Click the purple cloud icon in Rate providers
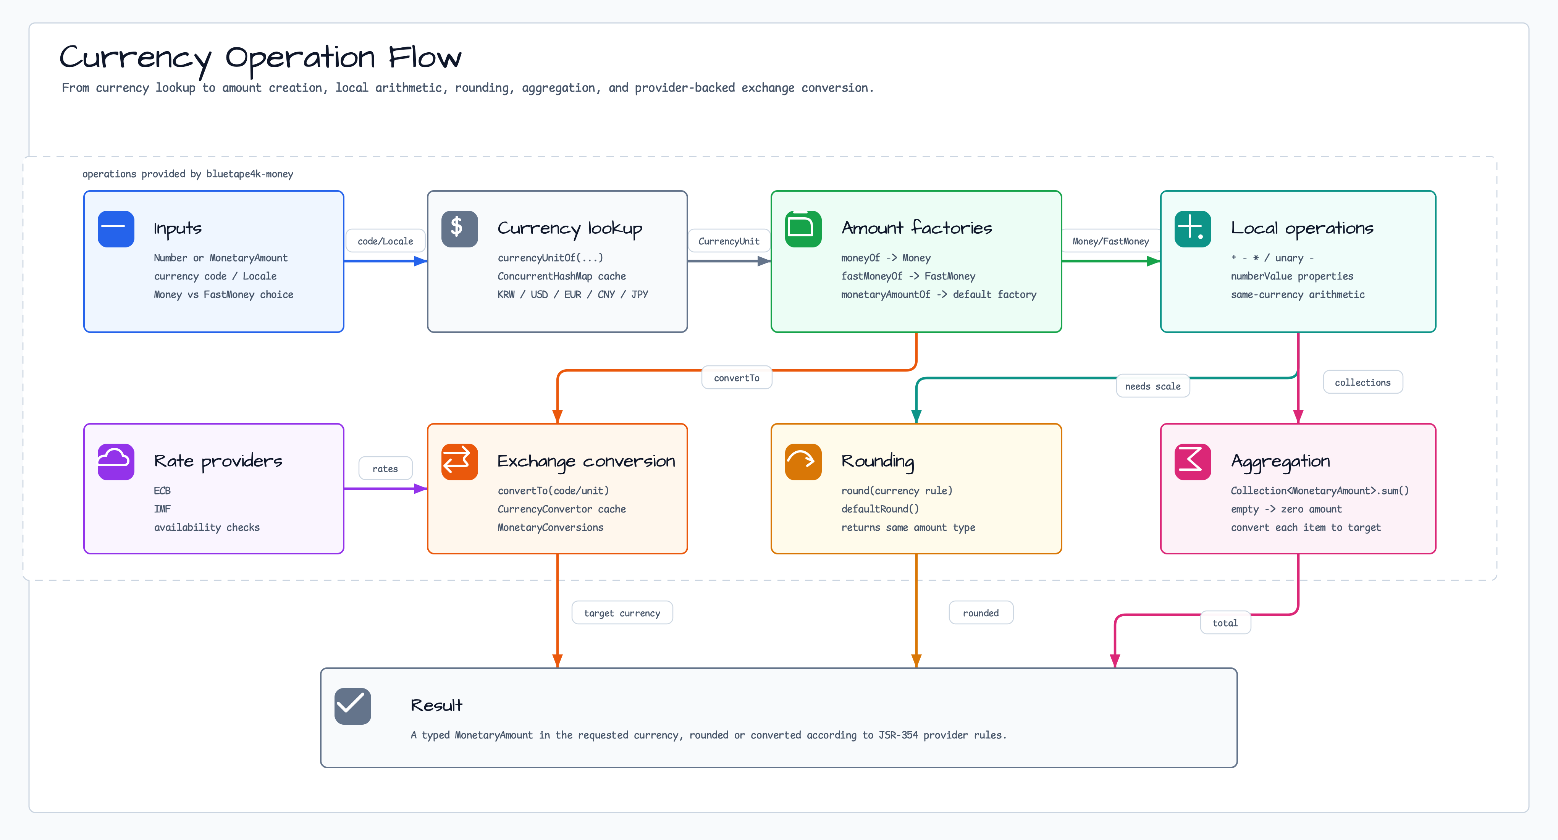1558x840 pixels. pyautogui.click(x=116, y=461)
